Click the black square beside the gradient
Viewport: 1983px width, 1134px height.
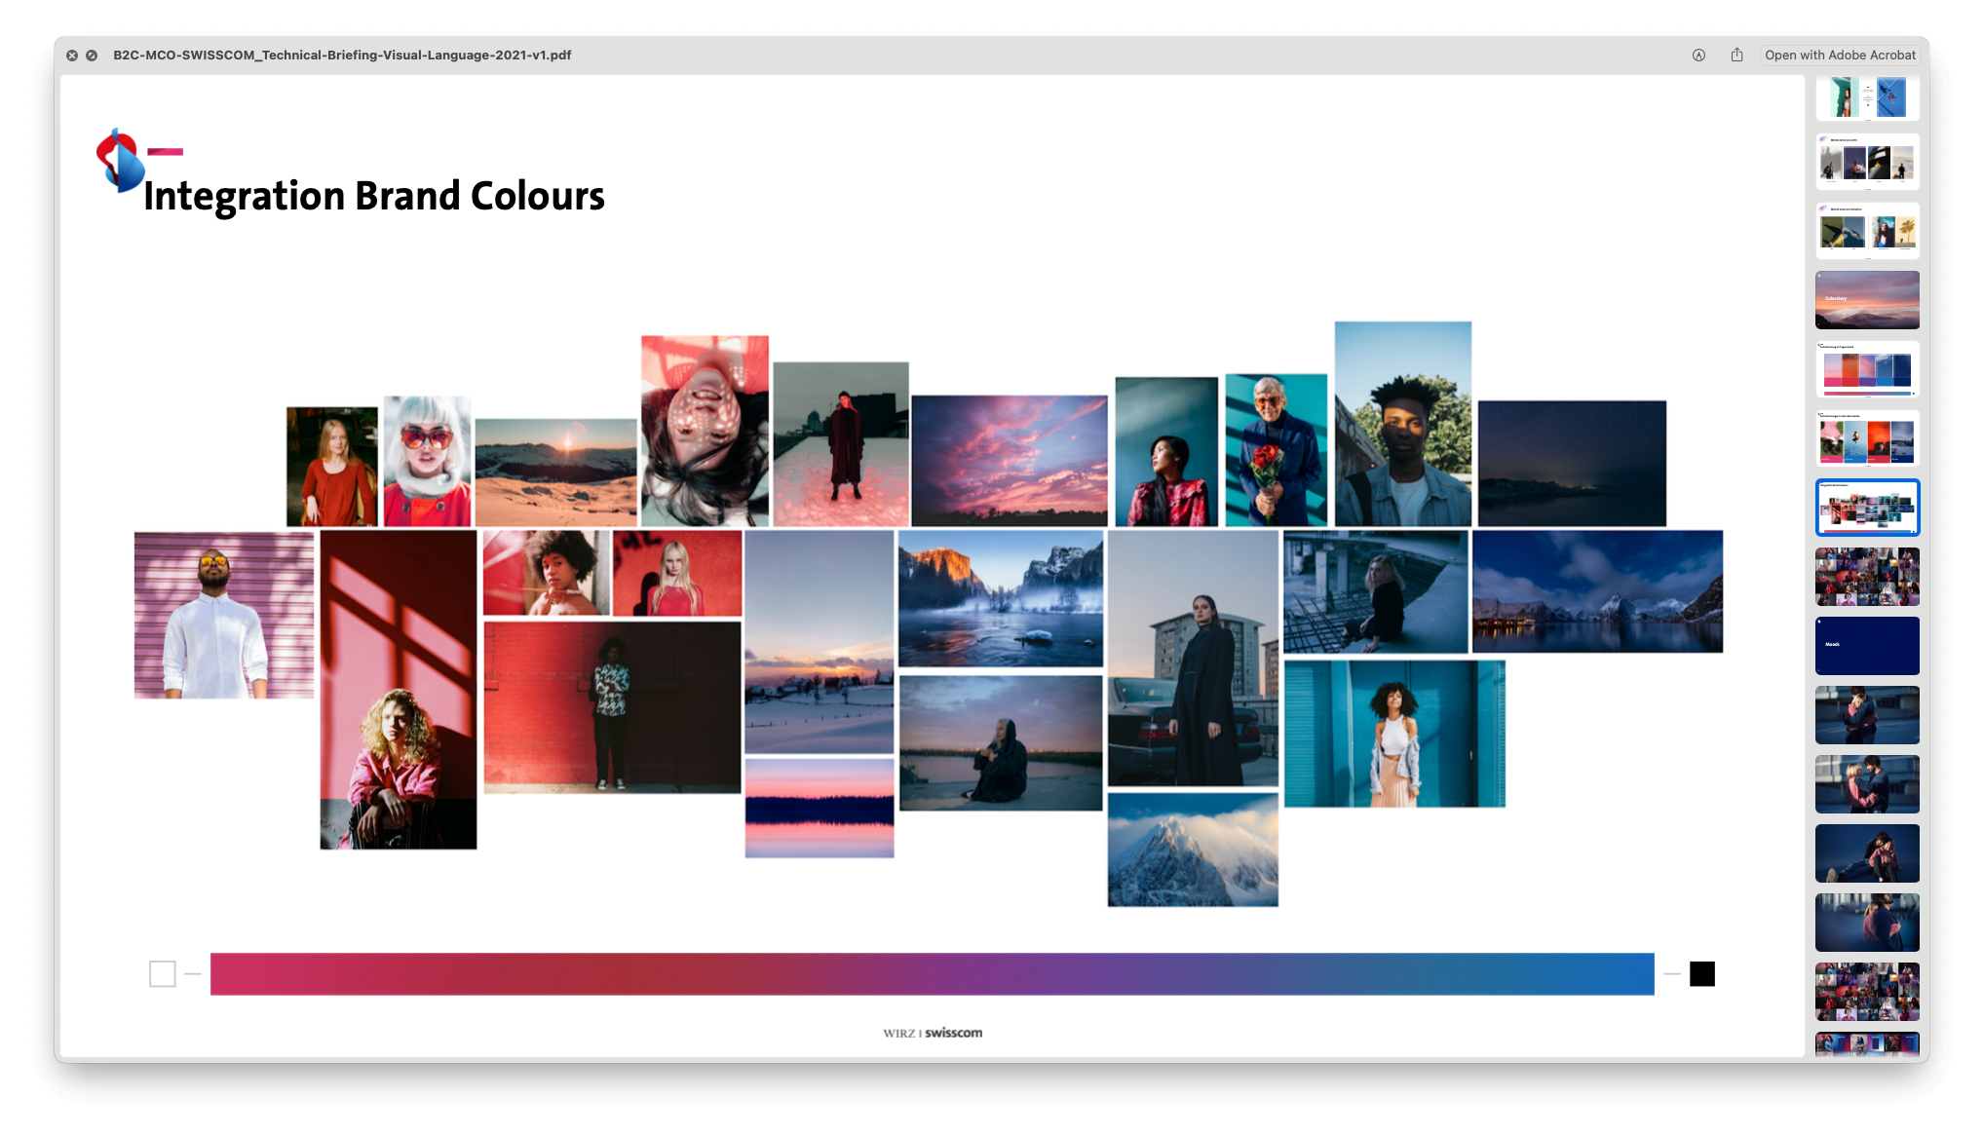pos(1701,973)
